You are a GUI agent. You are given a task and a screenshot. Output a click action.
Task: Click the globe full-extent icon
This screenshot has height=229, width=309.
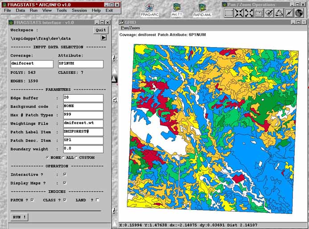click(x=299, y=13)
